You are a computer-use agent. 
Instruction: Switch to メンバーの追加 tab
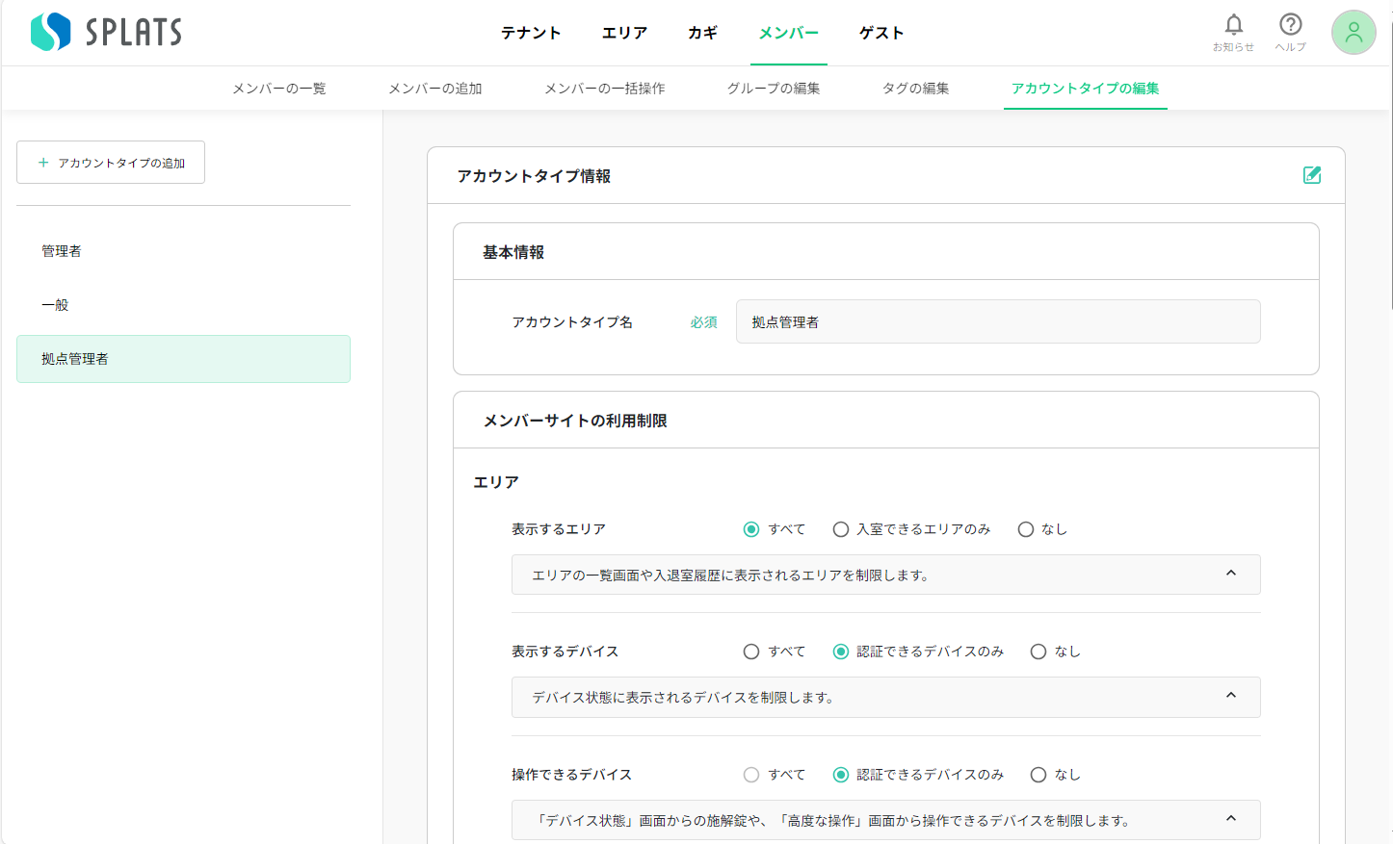coord(435,89)
